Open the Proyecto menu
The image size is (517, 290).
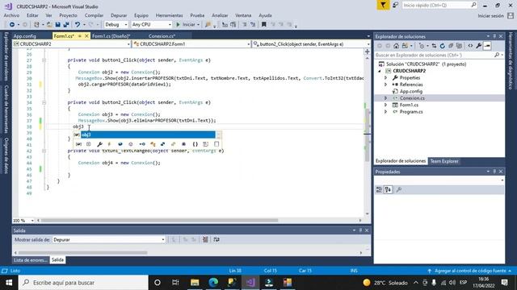point(68,15)
